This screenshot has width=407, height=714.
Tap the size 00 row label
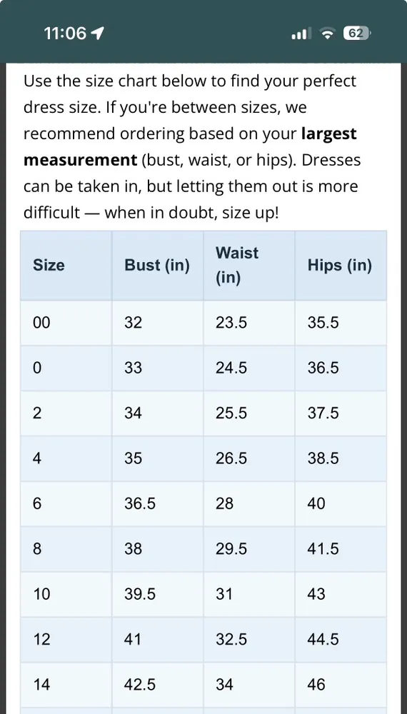41,323
